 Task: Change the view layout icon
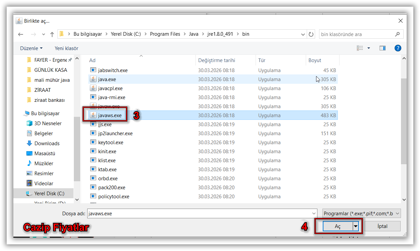tap(360, 48)
